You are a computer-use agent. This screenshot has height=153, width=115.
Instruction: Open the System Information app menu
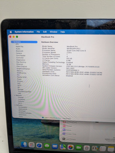pyautogui.click(x=24, y=32)
